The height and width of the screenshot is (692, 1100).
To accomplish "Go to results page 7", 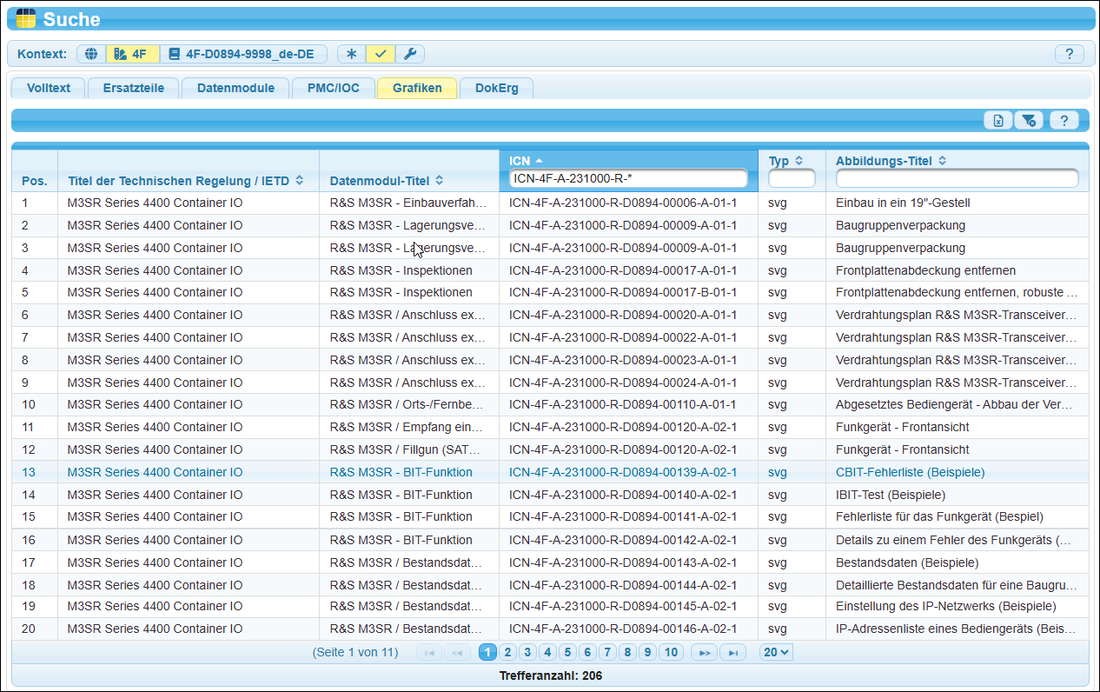I will click(607, 652).
